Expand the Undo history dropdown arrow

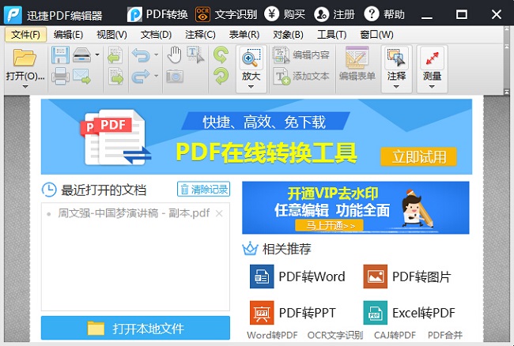point(156,55)
